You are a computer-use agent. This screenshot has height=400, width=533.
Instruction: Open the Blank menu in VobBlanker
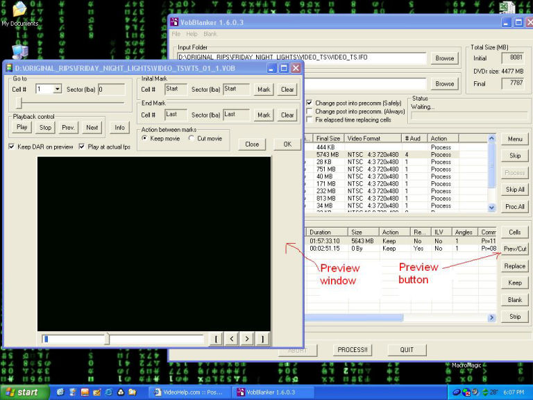click(210, 34)
